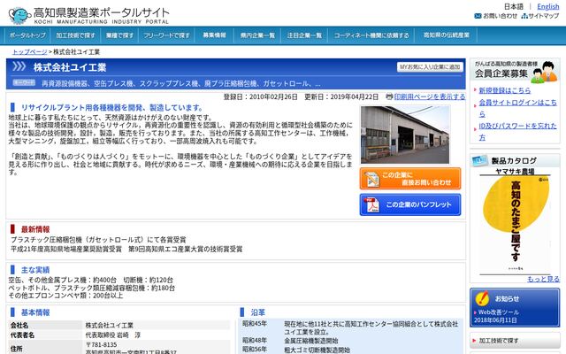Viewport: 566px width, 354px height.
Task: Open 会員サイトログインはこちら link
Action: coord(517,108)
